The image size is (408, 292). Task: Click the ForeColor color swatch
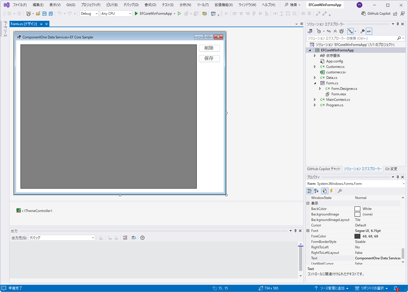pyautogui.click(x=357, y=236)
